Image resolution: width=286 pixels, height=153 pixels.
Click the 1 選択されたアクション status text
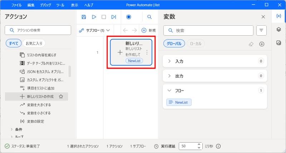click(x=83, y=146)
